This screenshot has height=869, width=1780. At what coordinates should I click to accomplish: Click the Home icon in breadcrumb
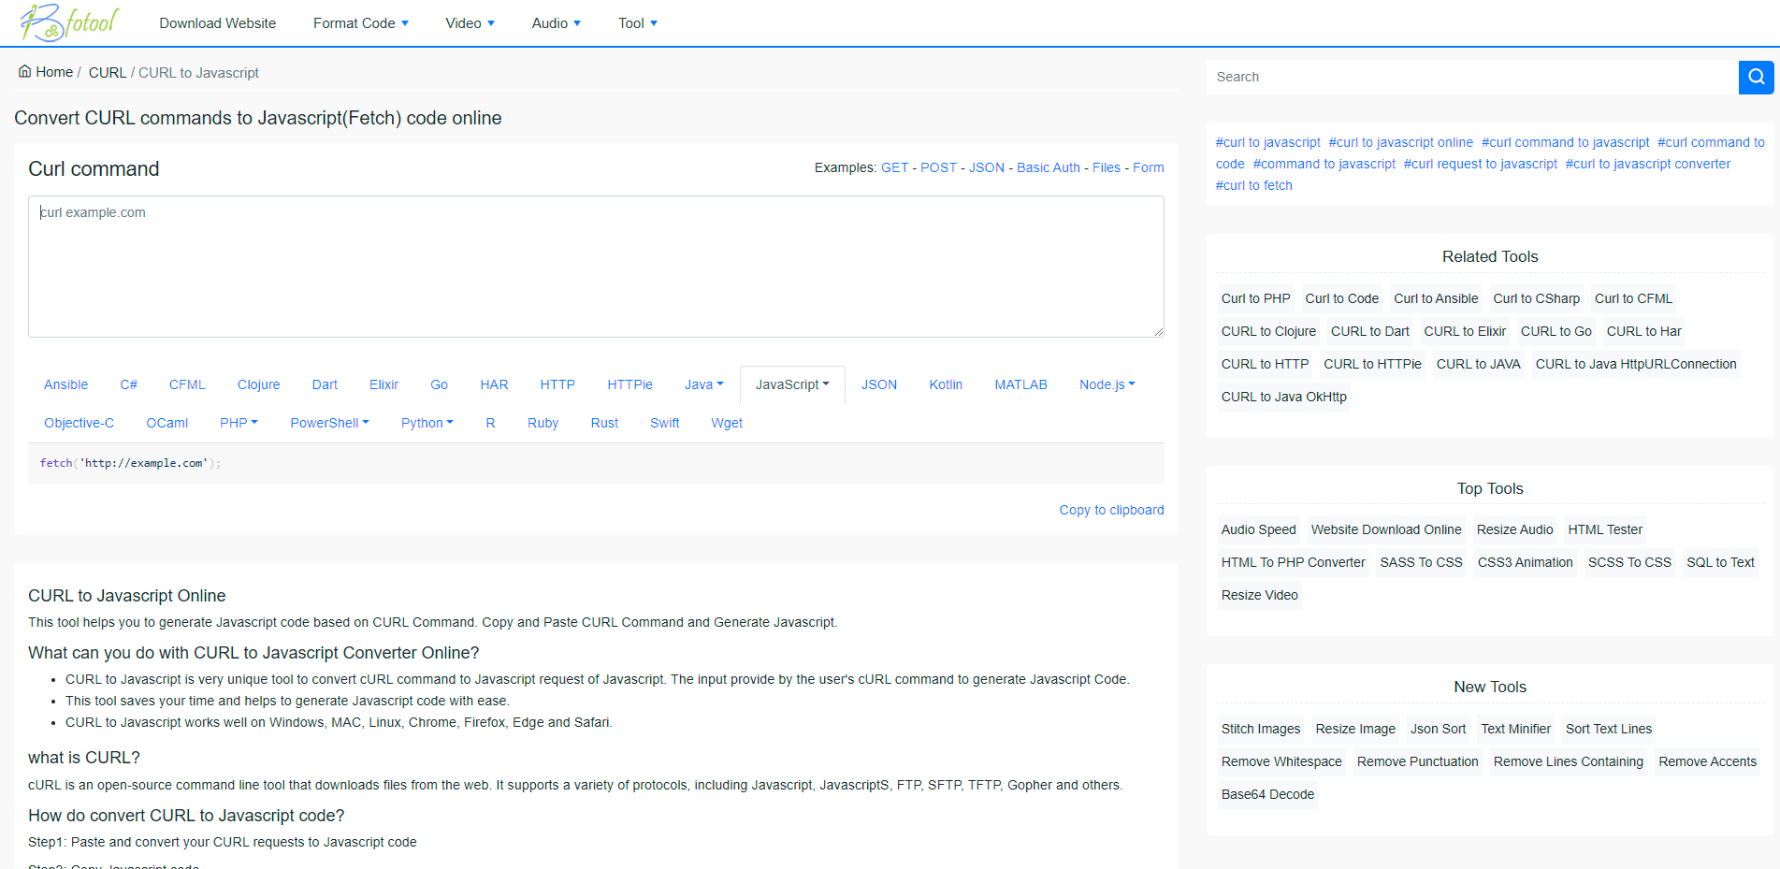click(25, 72)
